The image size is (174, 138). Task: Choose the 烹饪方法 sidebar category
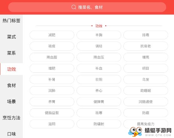[12, 118]
